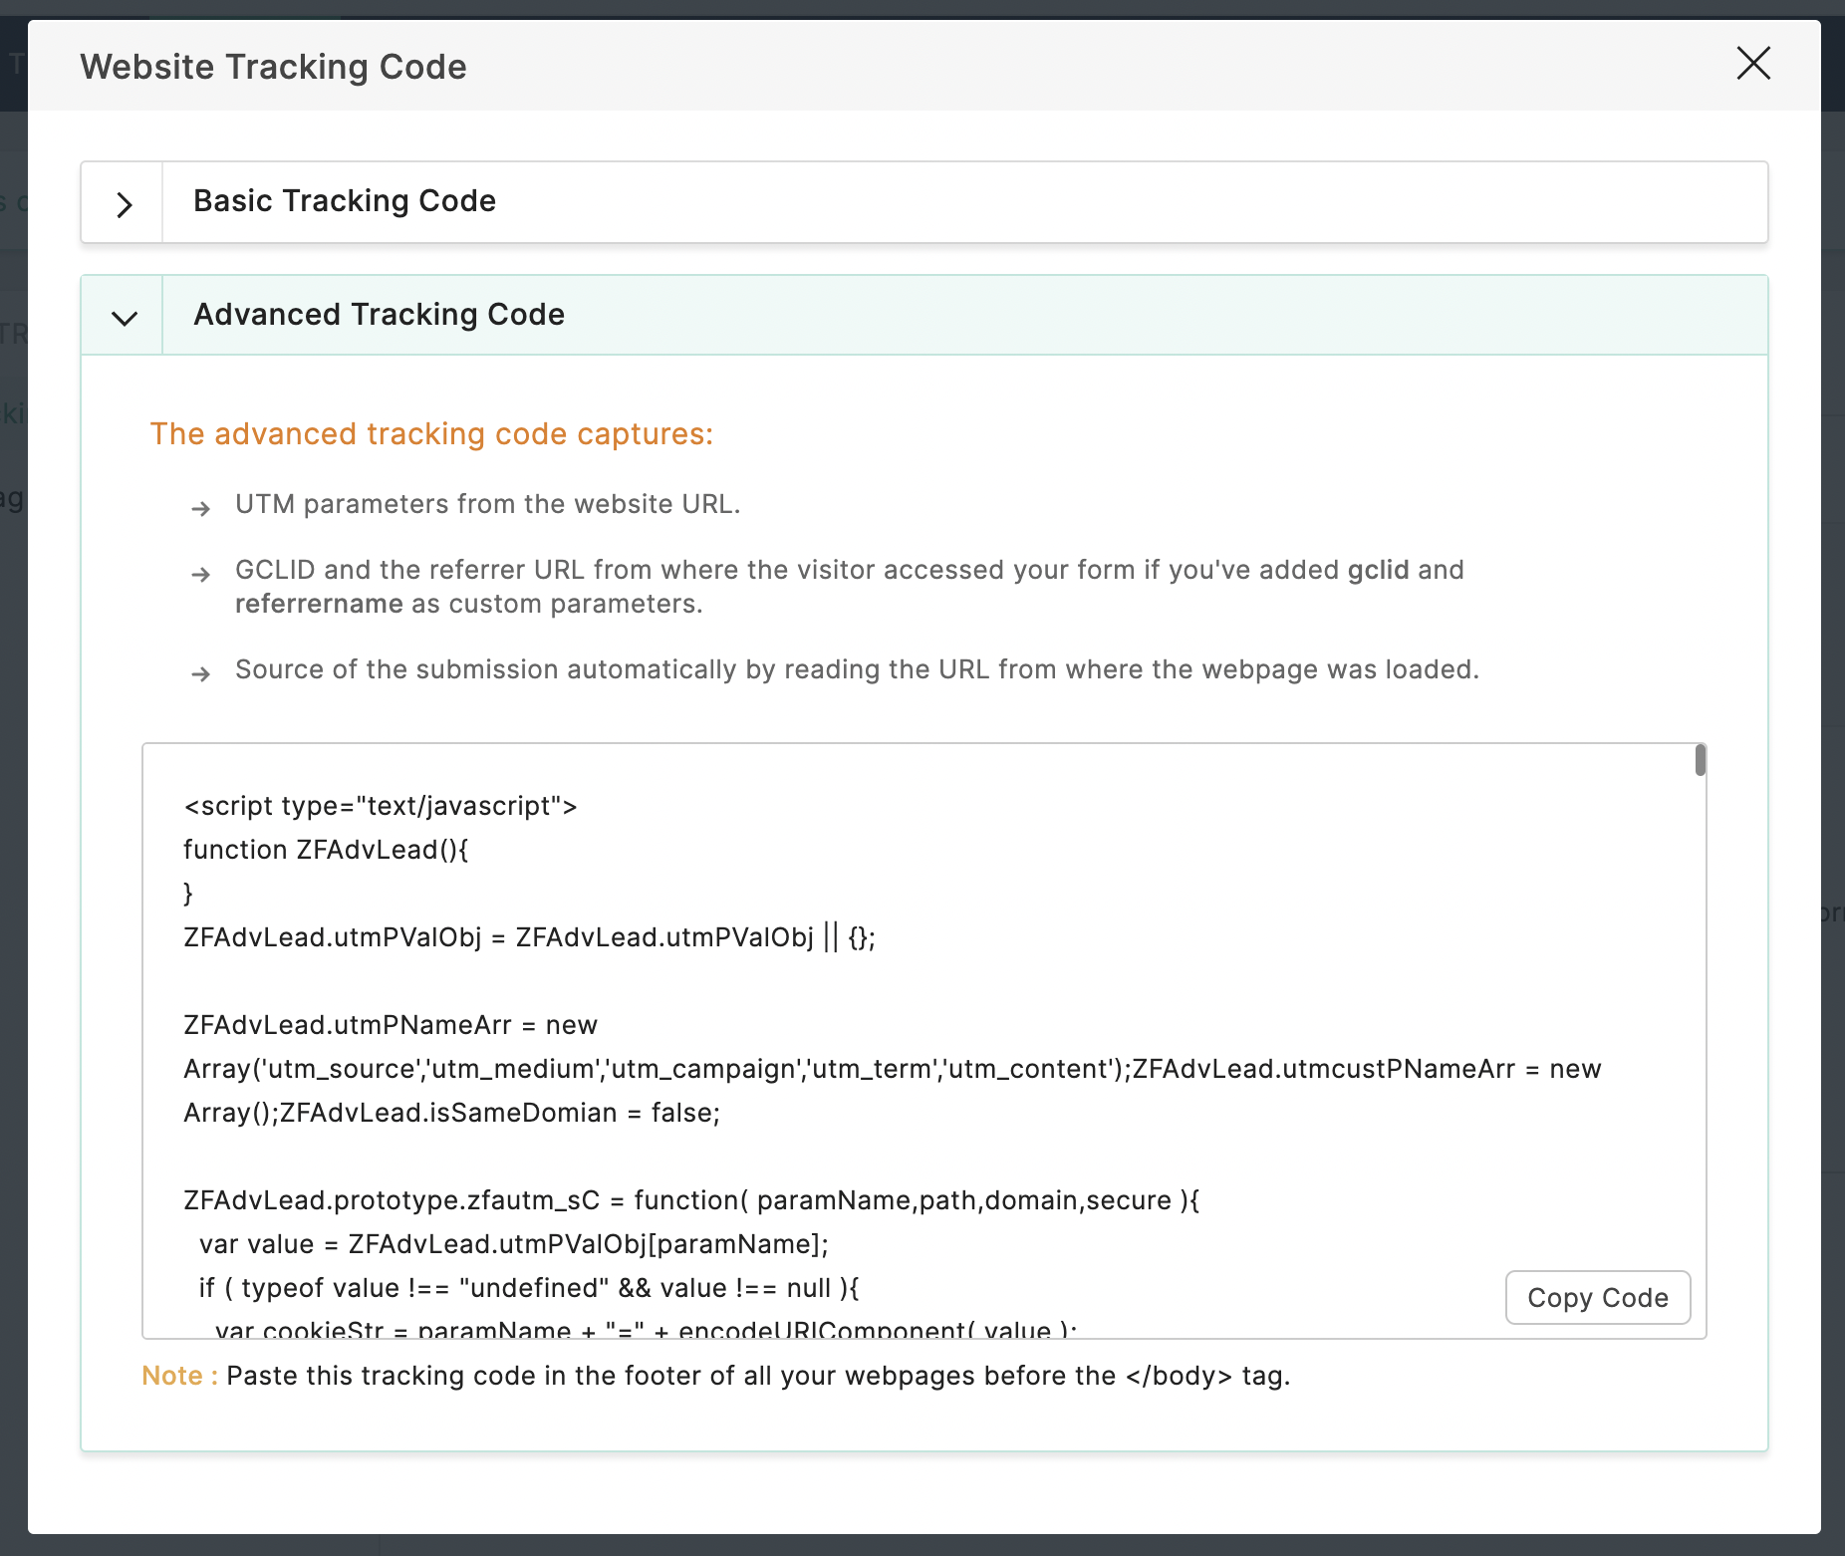Expand the Basic Tracking Code chevron
Screen dimensions: 1845x1556
(124, 204)
